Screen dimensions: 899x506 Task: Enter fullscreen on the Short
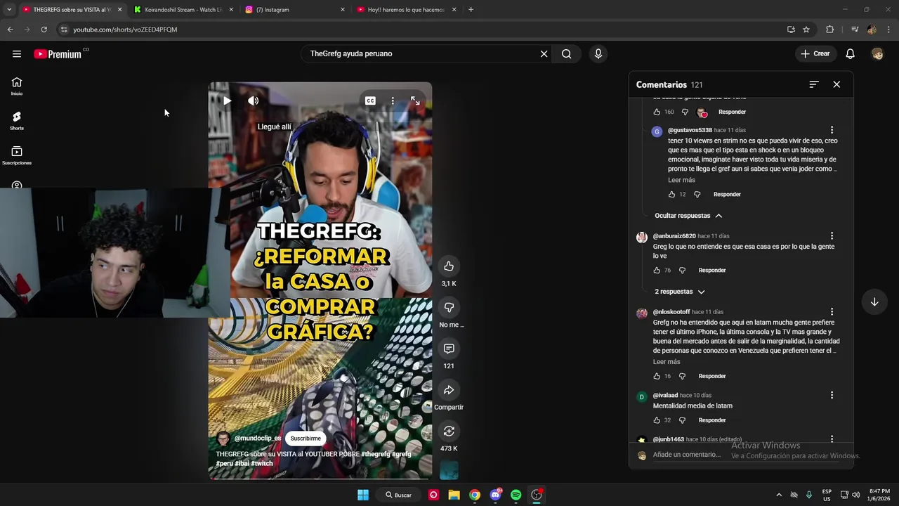pos(415,100)
